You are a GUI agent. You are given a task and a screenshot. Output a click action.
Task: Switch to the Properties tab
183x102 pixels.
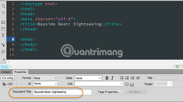pos(20,72)
